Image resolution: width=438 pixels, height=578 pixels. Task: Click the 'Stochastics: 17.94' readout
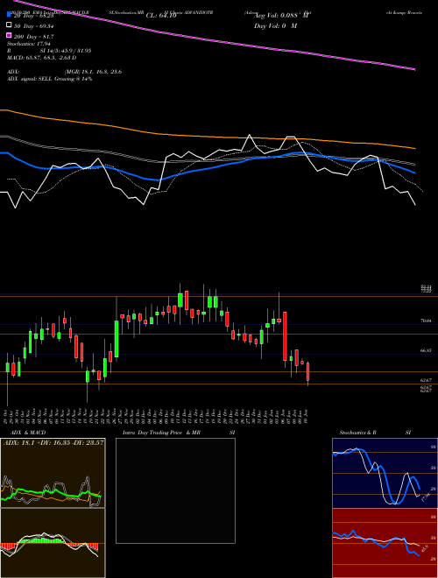pos(30,44)
